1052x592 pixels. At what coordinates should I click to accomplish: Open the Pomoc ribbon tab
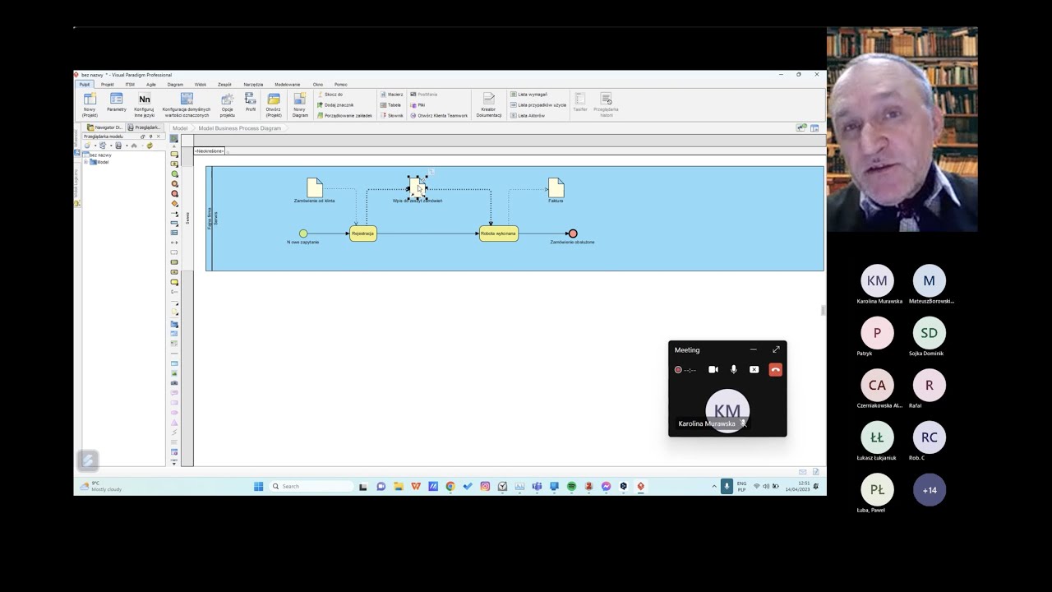(341, 84)
